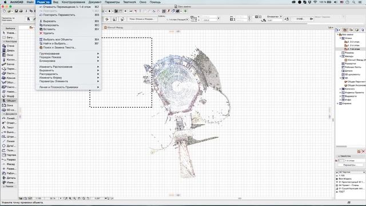The width and height of the screenshot is (366, 206).
Task: Collapse the Конструирование toolbox group
Action: click(4, 41)
